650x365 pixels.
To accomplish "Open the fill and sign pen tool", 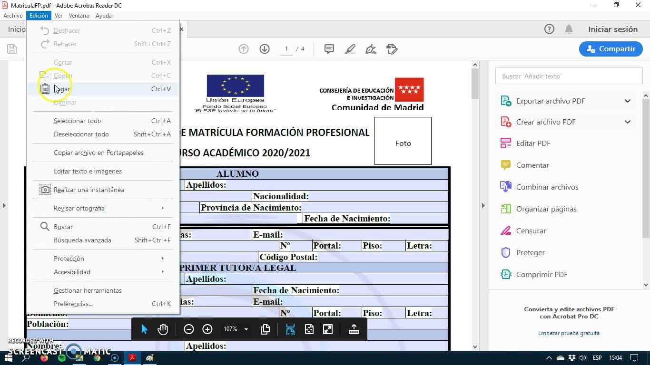I will pyautogui.click(x=371, y=49).
